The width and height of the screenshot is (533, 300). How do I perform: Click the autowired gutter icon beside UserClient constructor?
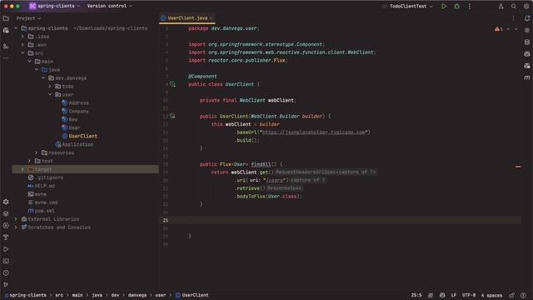[x=172, y=116]
